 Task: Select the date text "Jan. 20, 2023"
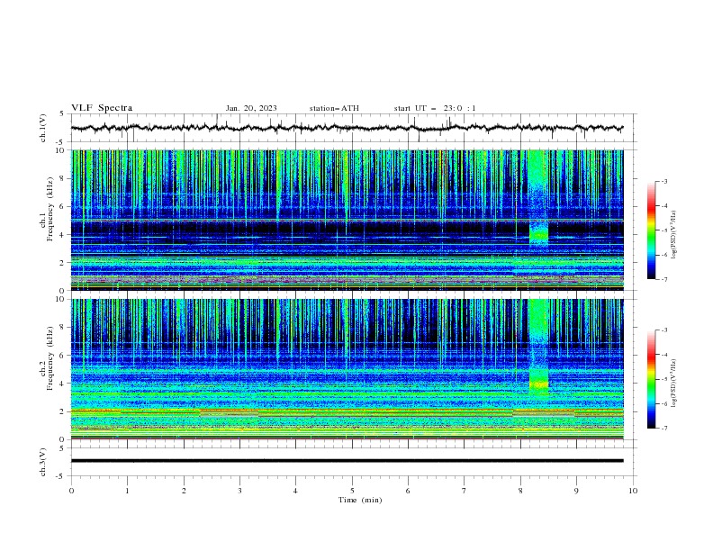[251, 108]
